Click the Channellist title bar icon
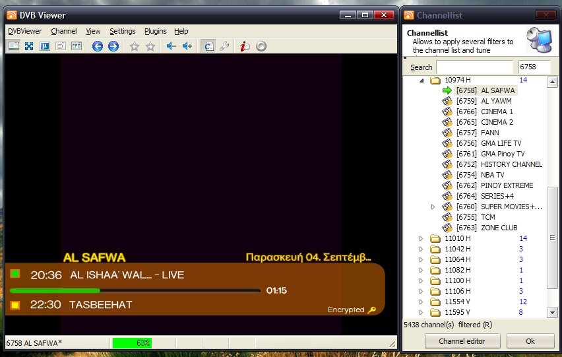Screen dimensions: 562x357 pyautogui.click(x=408, y=15)
